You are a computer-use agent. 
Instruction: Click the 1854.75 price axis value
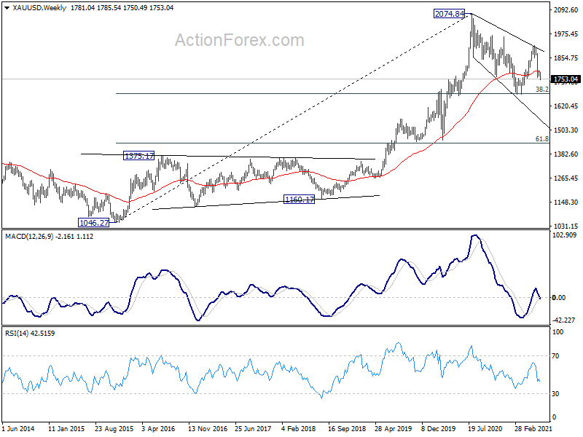[x=566, y=58]
